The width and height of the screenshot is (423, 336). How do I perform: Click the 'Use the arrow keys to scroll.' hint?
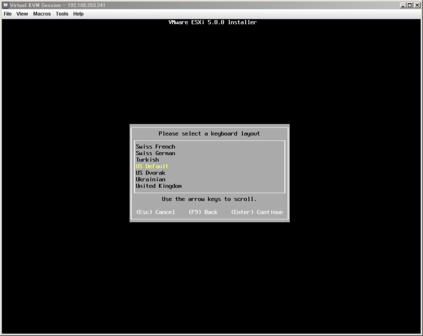209,199
